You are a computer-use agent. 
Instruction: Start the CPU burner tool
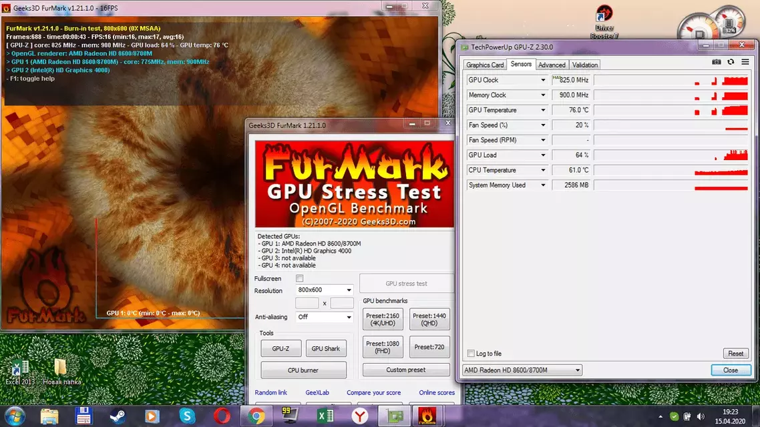pos(303,370)
